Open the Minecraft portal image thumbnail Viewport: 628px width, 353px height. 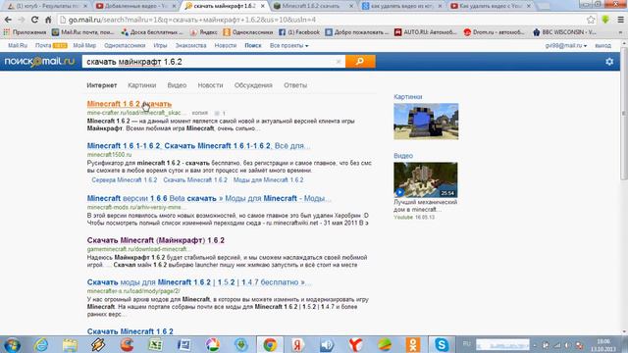tap(426, 122)
